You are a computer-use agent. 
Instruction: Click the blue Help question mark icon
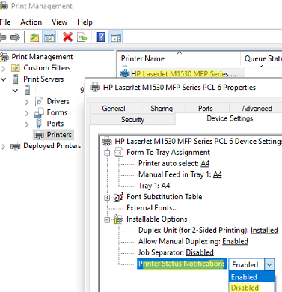point(101,37)
